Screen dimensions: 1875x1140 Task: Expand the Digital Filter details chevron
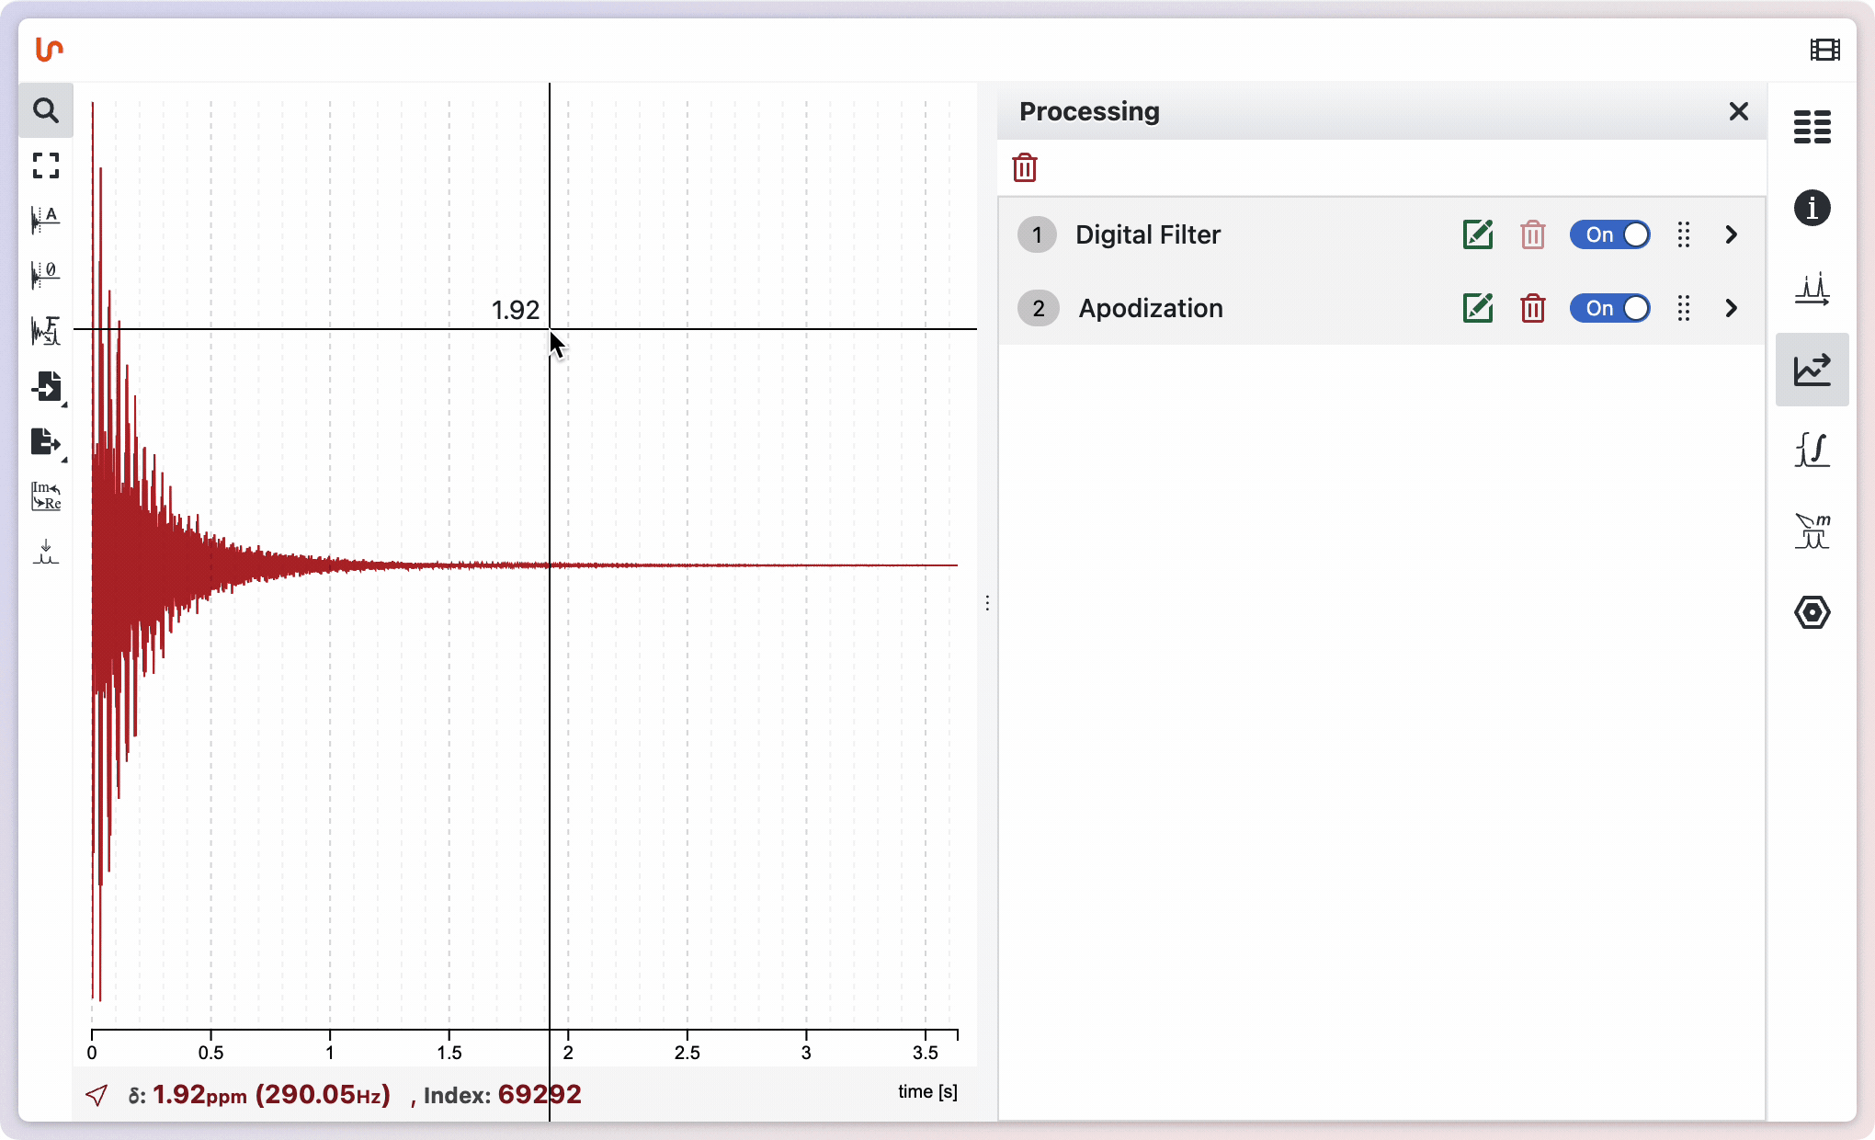click(x=1732, y=234)
